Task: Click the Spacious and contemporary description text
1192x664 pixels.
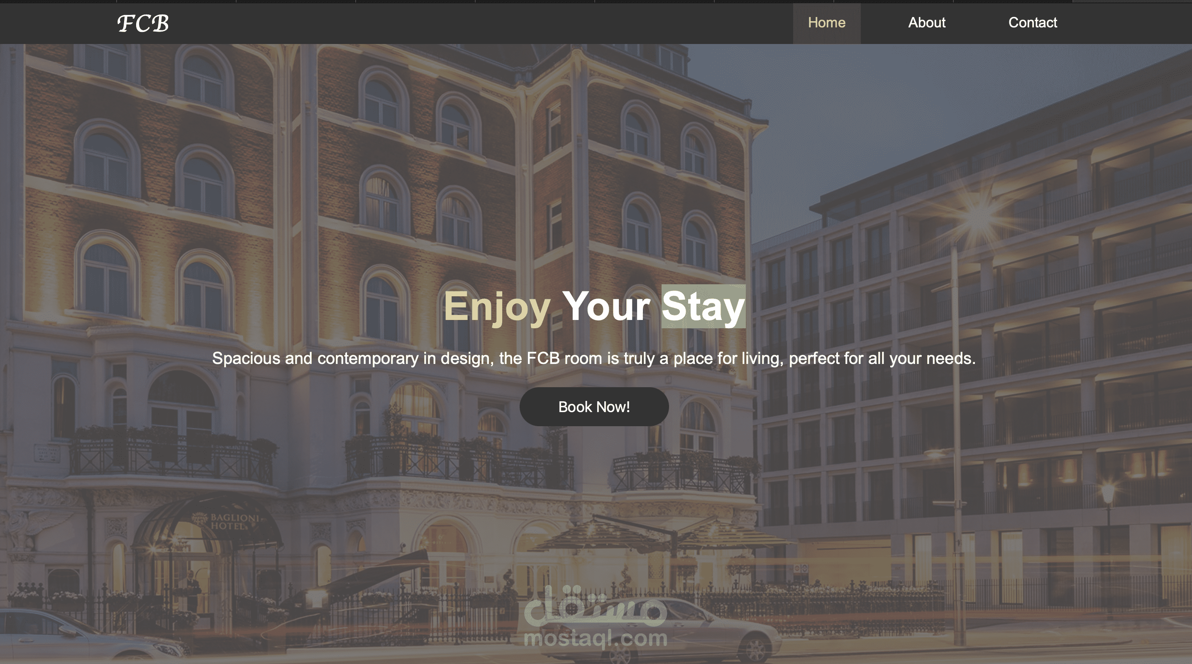Action: (x=594, y=358)
